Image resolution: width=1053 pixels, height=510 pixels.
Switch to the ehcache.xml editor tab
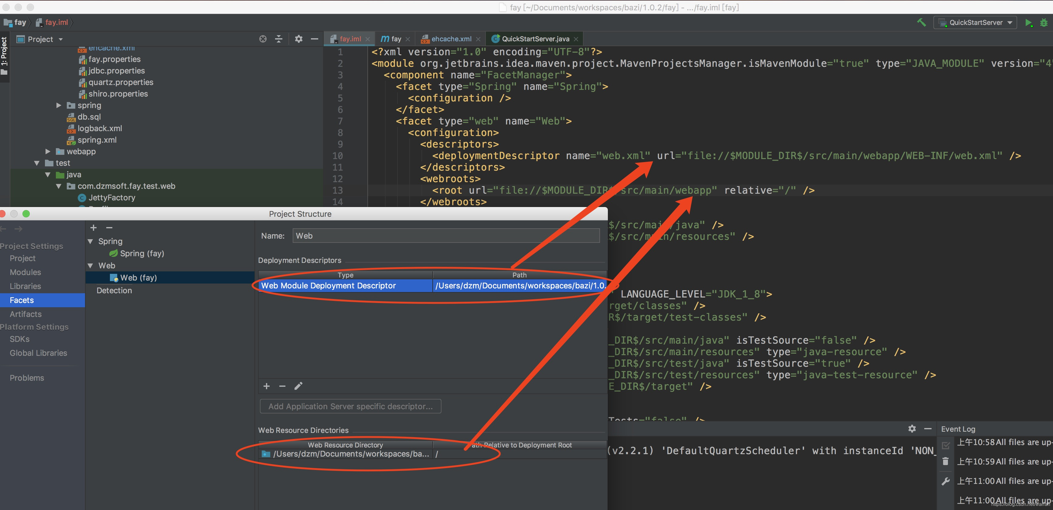[x=451, y=39]
